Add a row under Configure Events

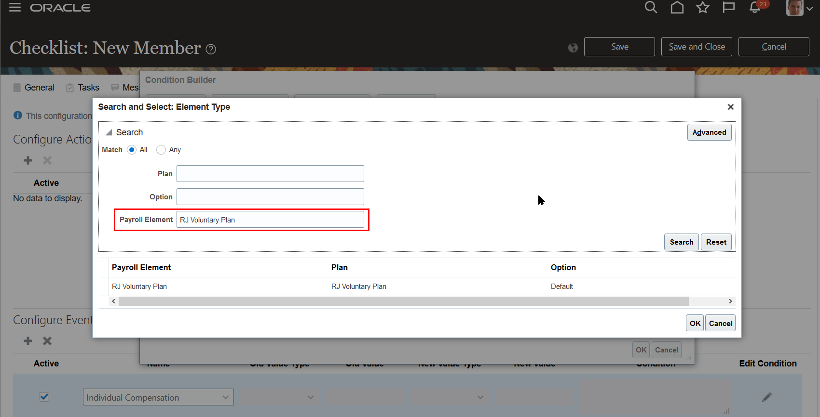click(28, 341)
